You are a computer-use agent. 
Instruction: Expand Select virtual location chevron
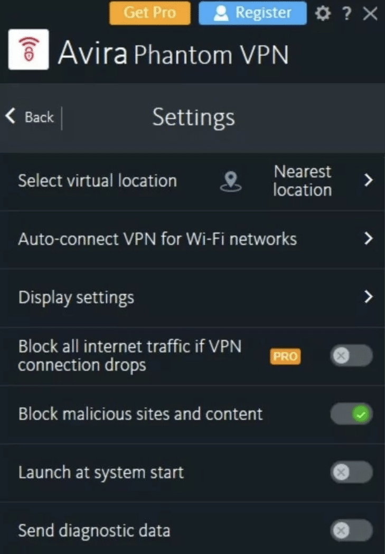tap(368, 180)
